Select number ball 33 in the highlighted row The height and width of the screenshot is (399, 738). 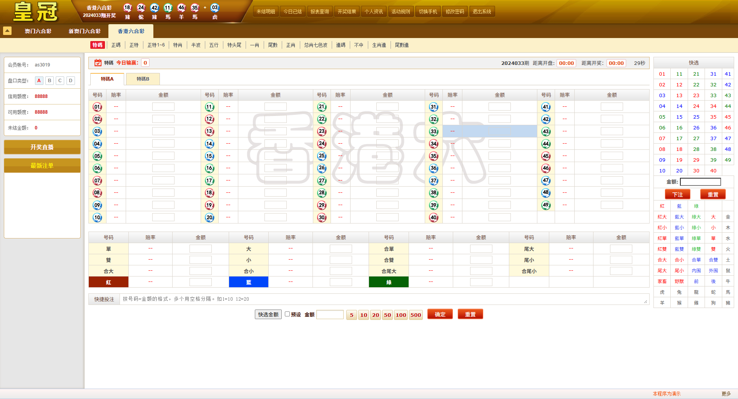pos(434,131)
